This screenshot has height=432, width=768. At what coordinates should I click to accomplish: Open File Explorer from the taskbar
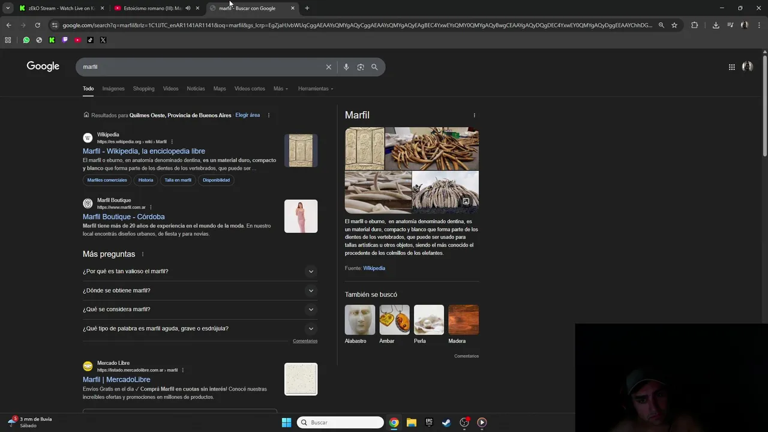[412, 422]
